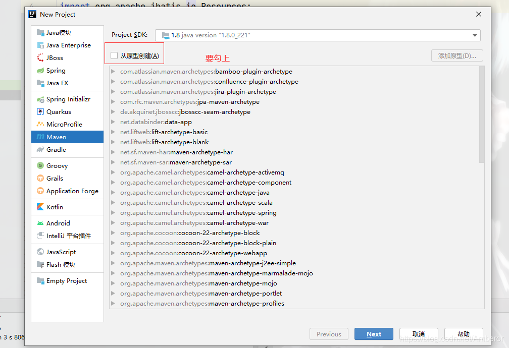Expand jbosscc-seam-archetype node
509x348 pixels.
coord(113,111)
